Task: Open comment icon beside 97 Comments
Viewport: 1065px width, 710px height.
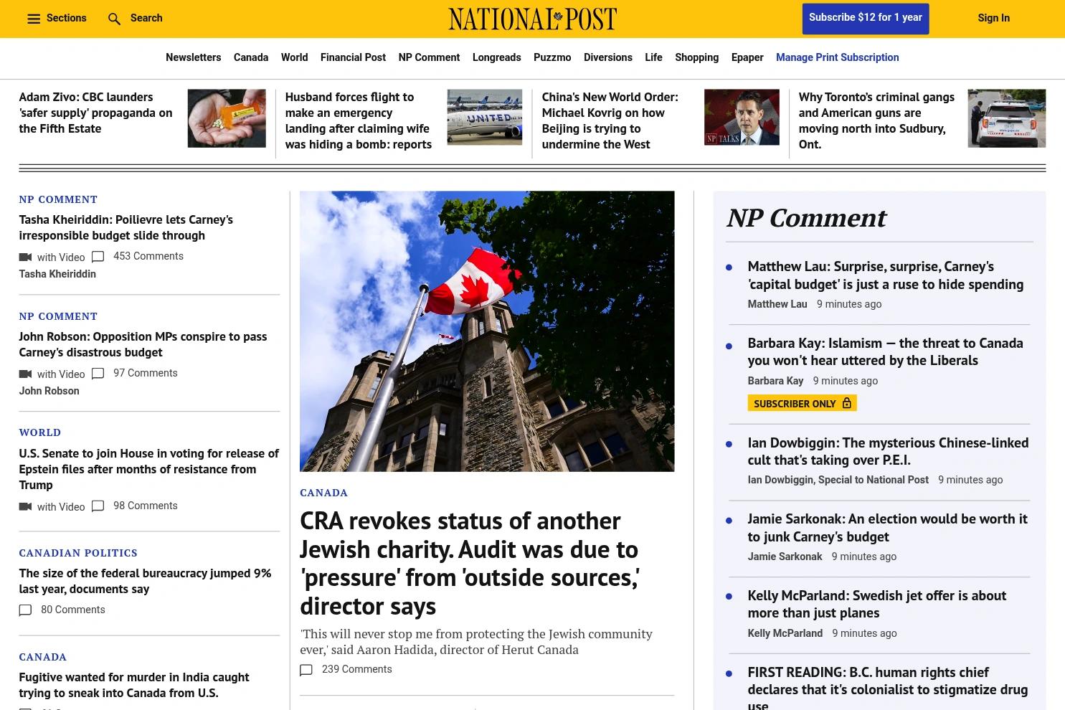Action: (98, 374)
